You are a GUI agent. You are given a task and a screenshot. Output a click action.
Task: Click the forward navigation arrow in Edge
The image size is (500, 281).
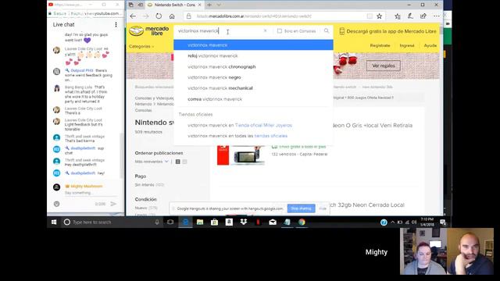pos(146,16)
